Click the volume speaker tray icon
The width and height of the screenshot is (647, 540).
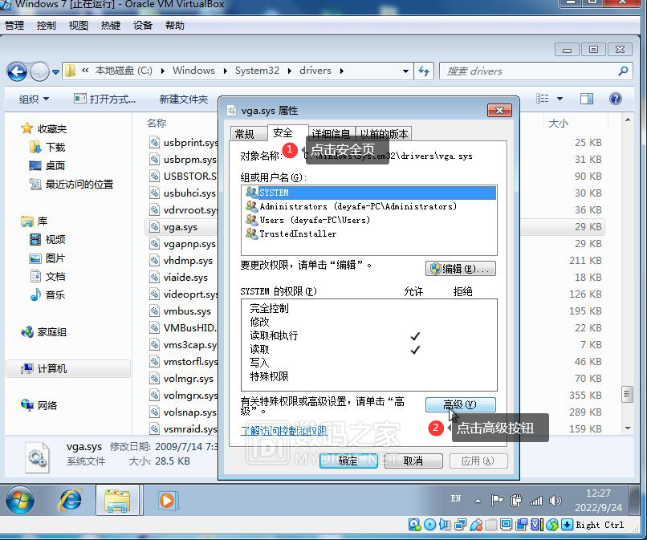pos(555,501)
